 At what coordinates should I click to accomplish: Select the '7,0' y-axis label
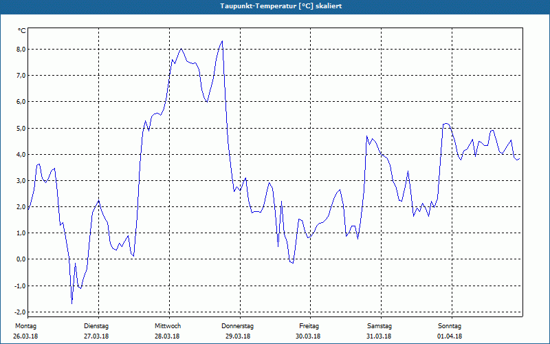pyautogui.click(x=21, y=76)
